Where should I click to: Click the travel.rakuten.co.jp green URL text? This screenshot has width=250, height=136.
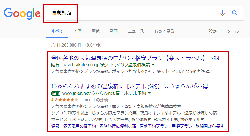coord(106,65)
